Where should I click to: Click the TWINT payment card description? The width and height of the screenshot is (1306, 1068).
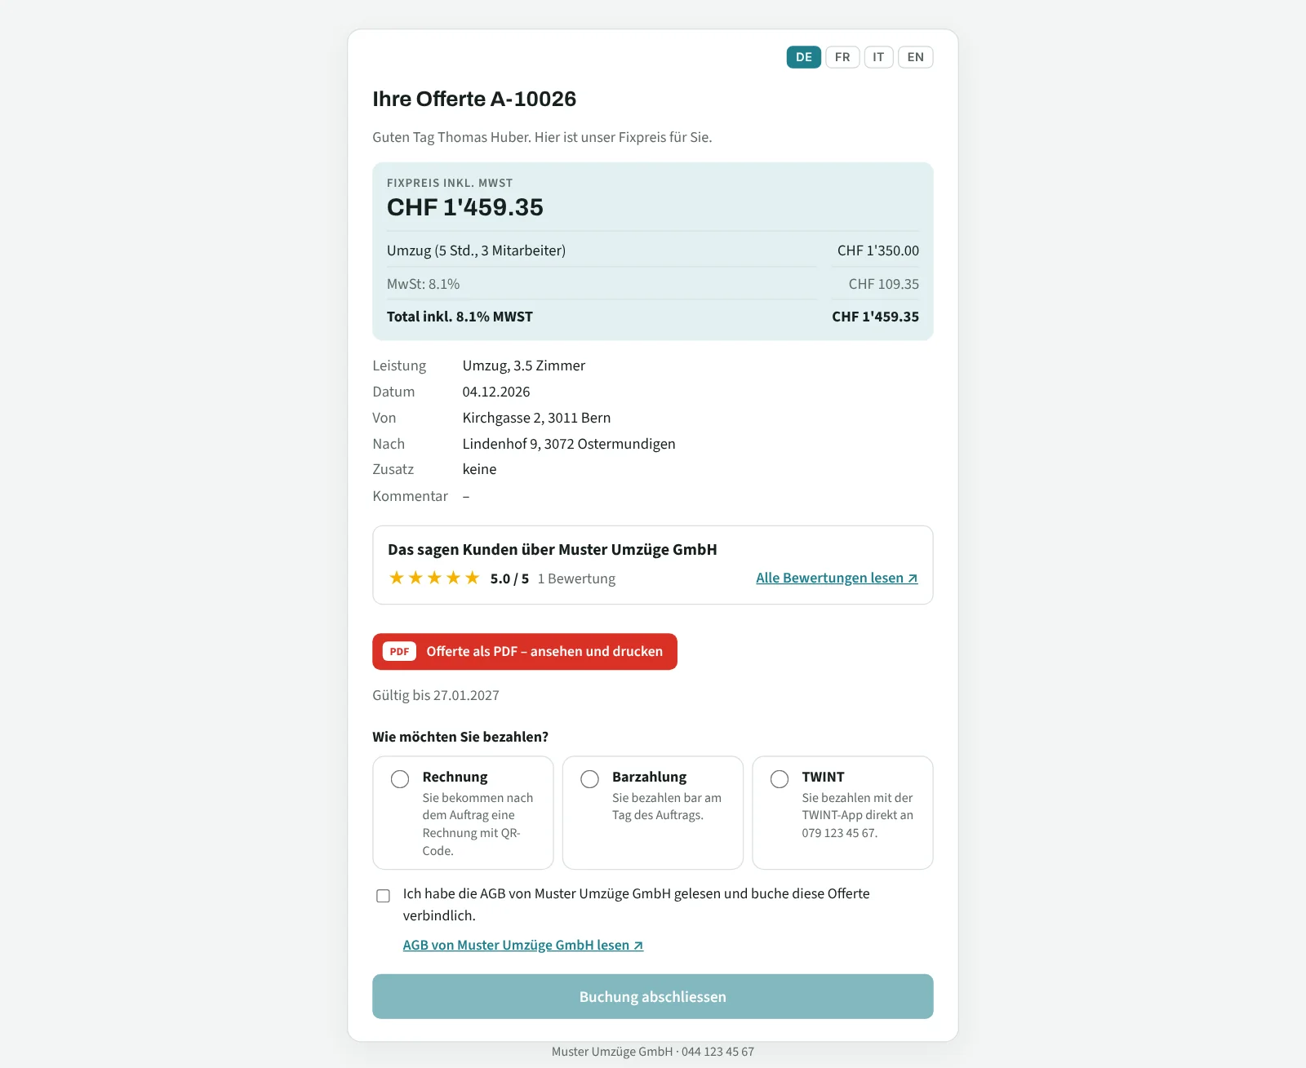[857, 815]
